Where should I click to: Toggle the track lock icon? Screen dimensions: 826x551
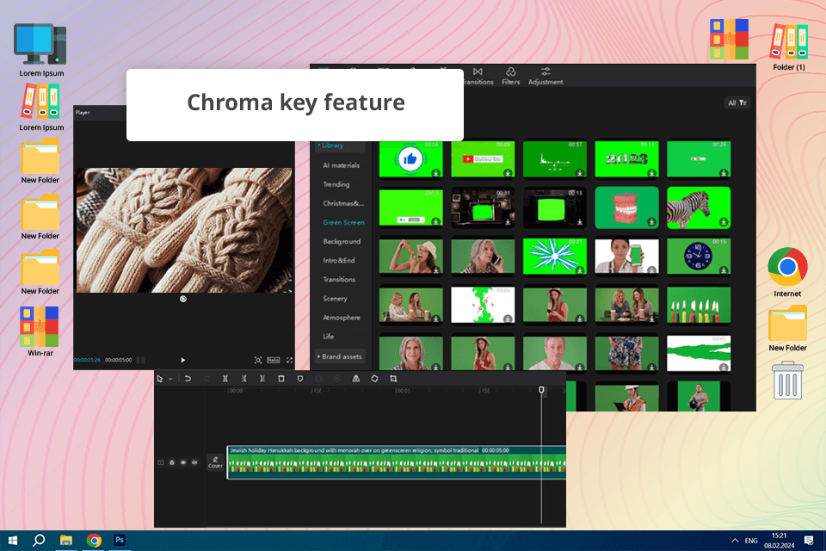172,462
